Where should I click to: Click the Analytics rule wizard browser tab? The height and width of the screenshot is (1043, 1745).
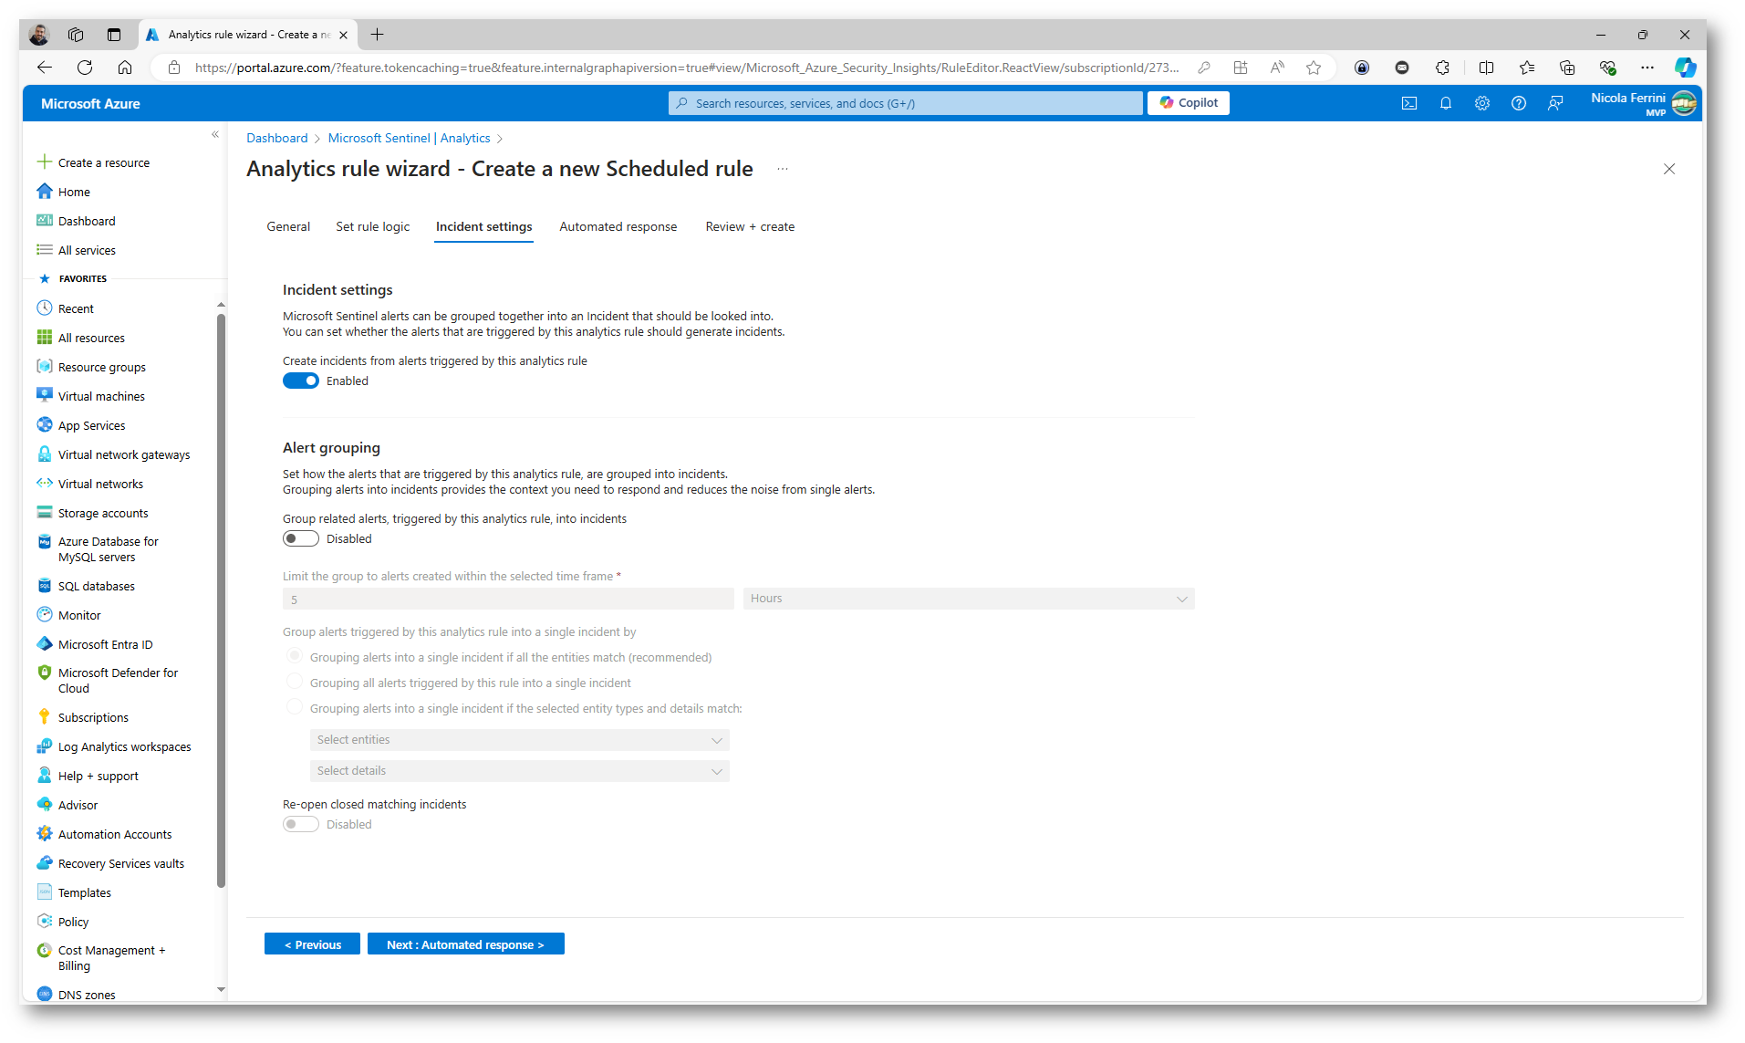[x=246, y=35]
